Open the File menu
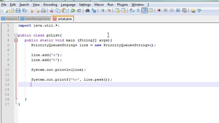Screen dimensions: 219x123 tap(4, 4)
